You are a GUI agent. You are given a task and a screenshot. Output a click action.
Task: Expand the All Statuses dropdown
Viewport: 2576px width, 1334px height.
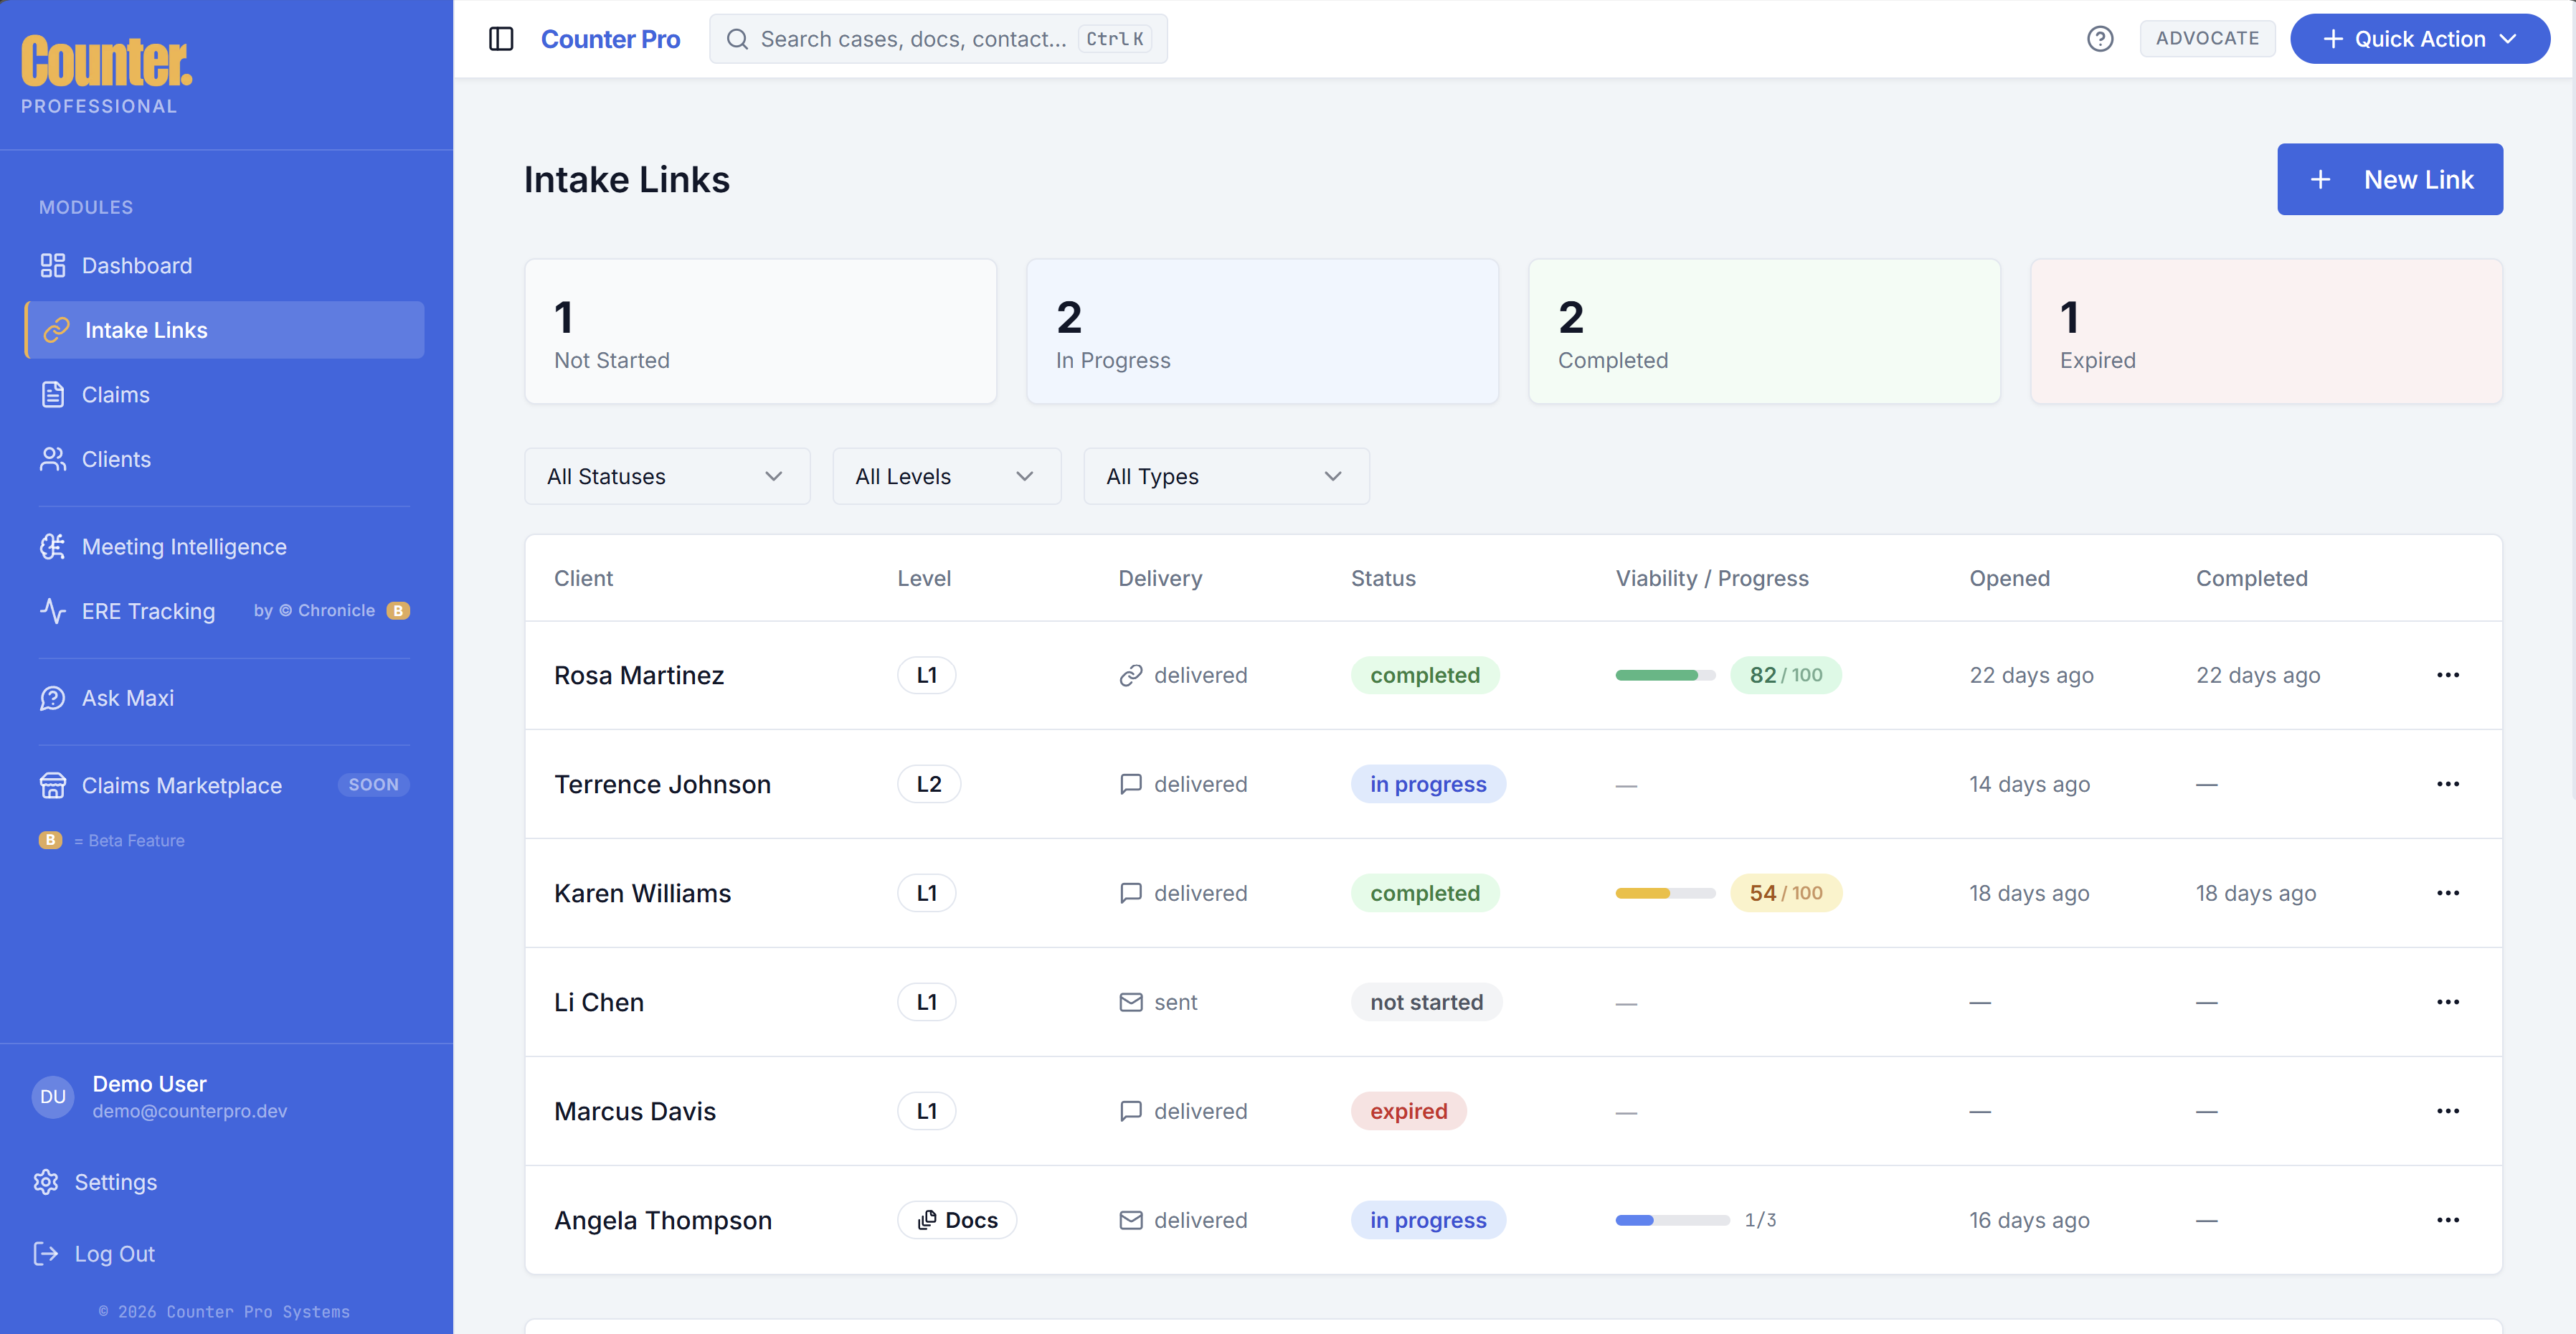pyautogui.click(x=667, y=476)
